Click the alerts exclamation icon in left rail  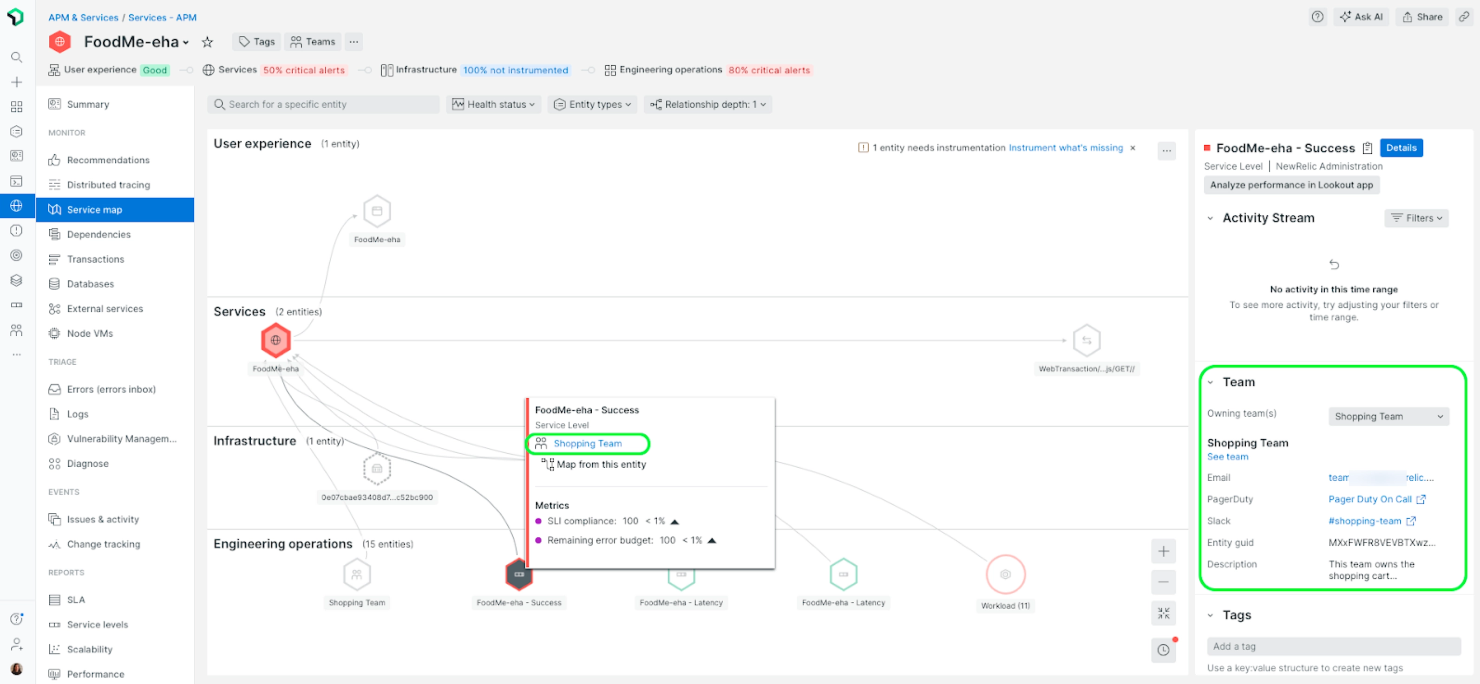pos(17,231)
